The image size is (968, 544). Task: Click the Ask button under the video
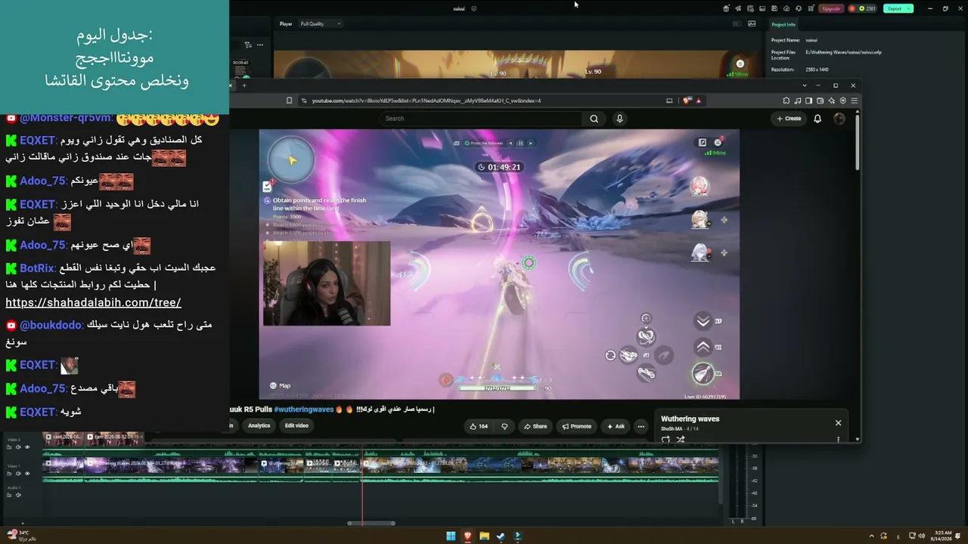click(616, 426)
